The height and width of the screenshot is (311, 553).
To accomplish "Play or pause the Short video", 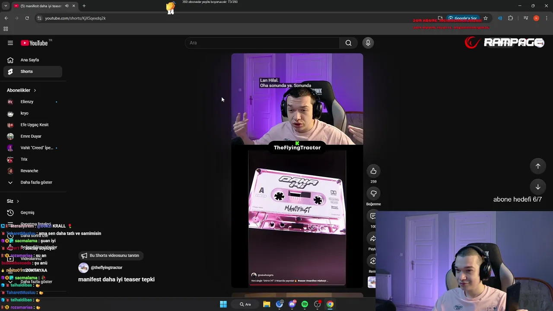I will point(297,171).
